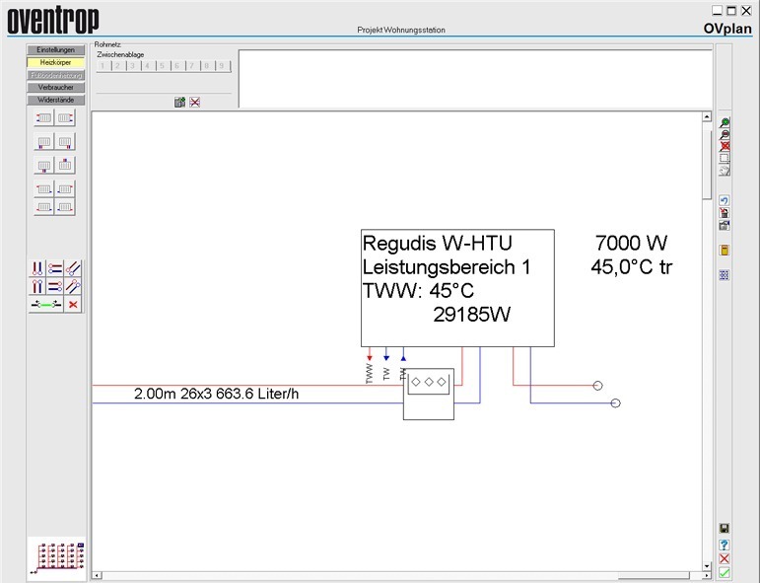Activate the dashed rectangle selection tool
The width and height of the screenshot is (760, 583).
[x=725, y=158]
